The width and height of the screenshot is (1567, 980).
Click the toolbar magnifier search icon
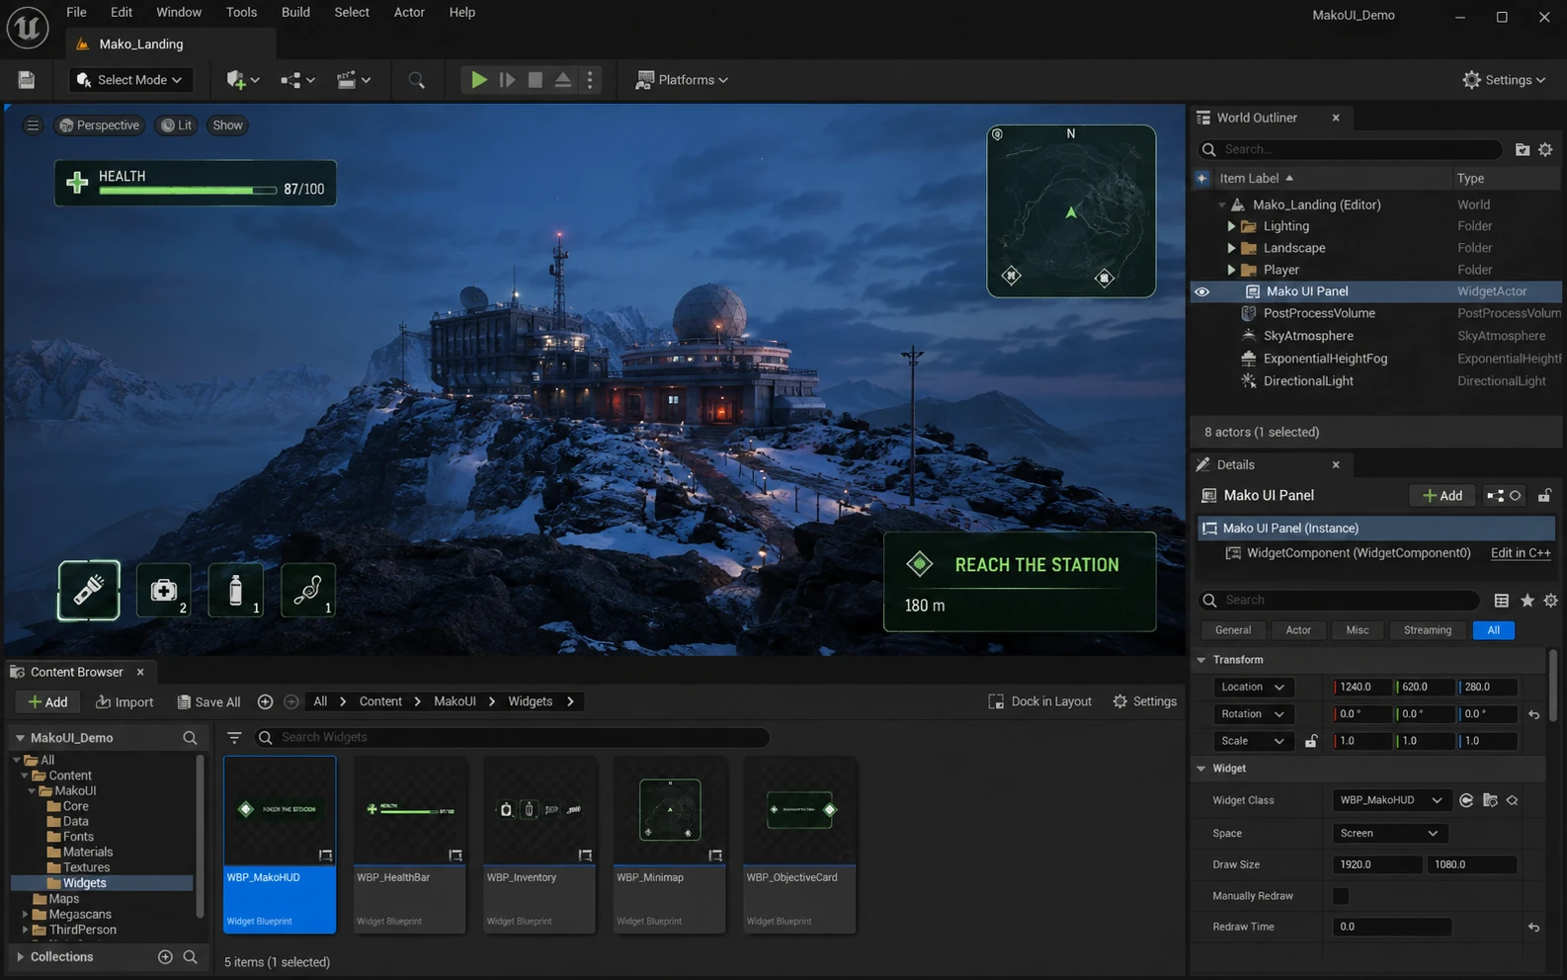click(416, 80)
